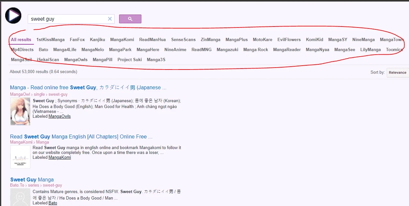
Task: Open the Bato.To result placeholder thumbnail
Action: tap(20, 197)
